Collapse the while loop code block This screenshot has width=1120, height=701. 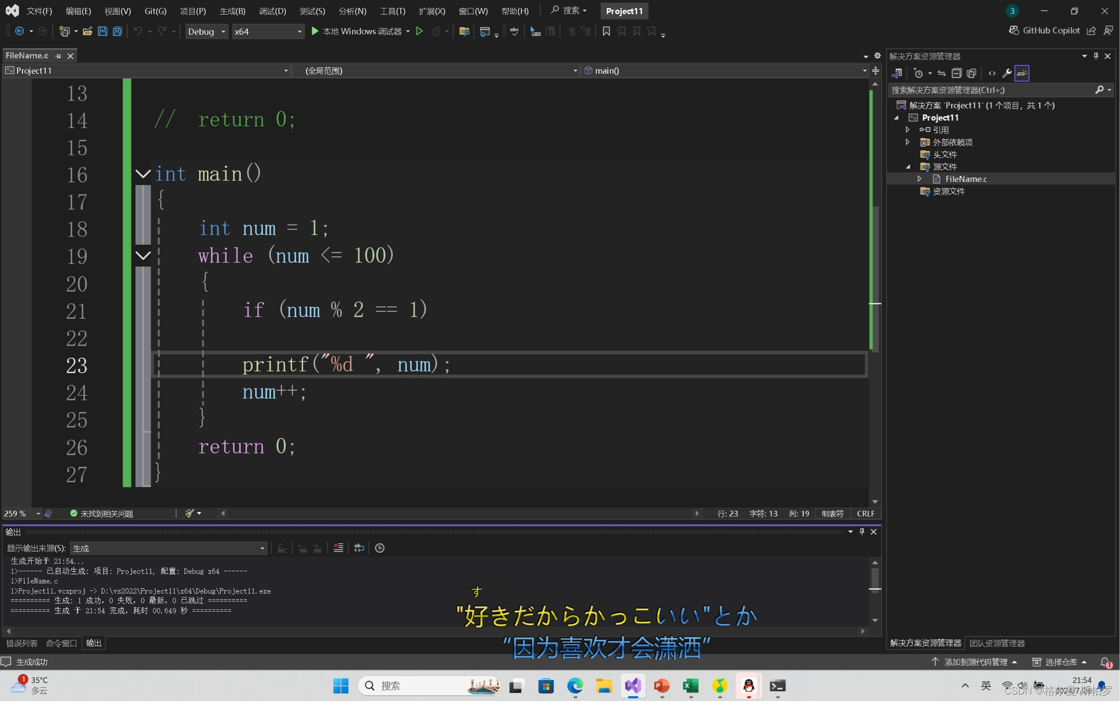143,256
